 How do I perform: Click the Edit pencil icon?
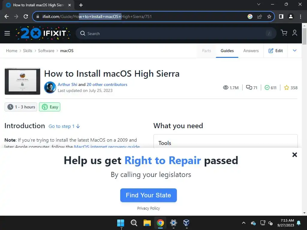pos(271,51)
